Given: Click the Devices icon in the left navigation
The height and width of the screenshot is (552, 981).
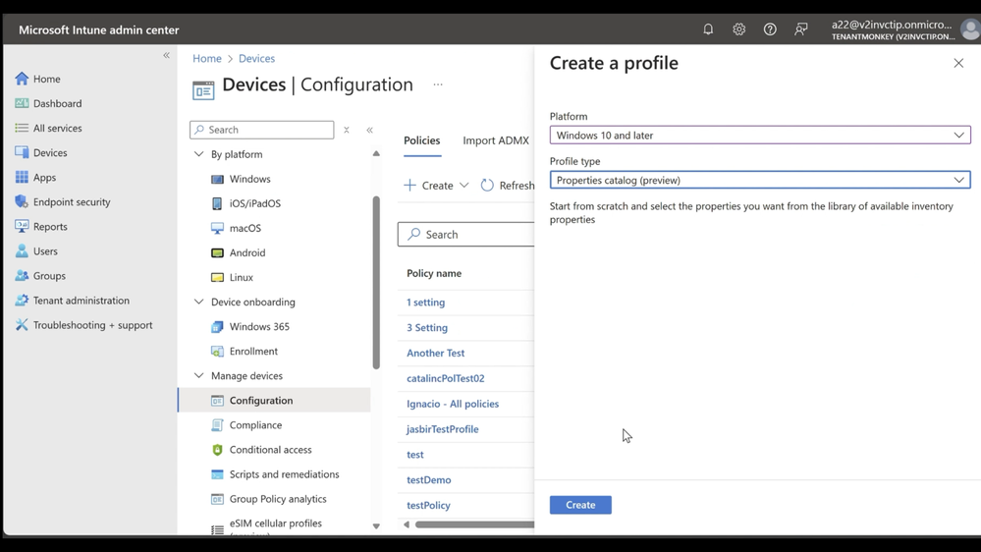Looking at the screenshot, I should pos(22,152).
